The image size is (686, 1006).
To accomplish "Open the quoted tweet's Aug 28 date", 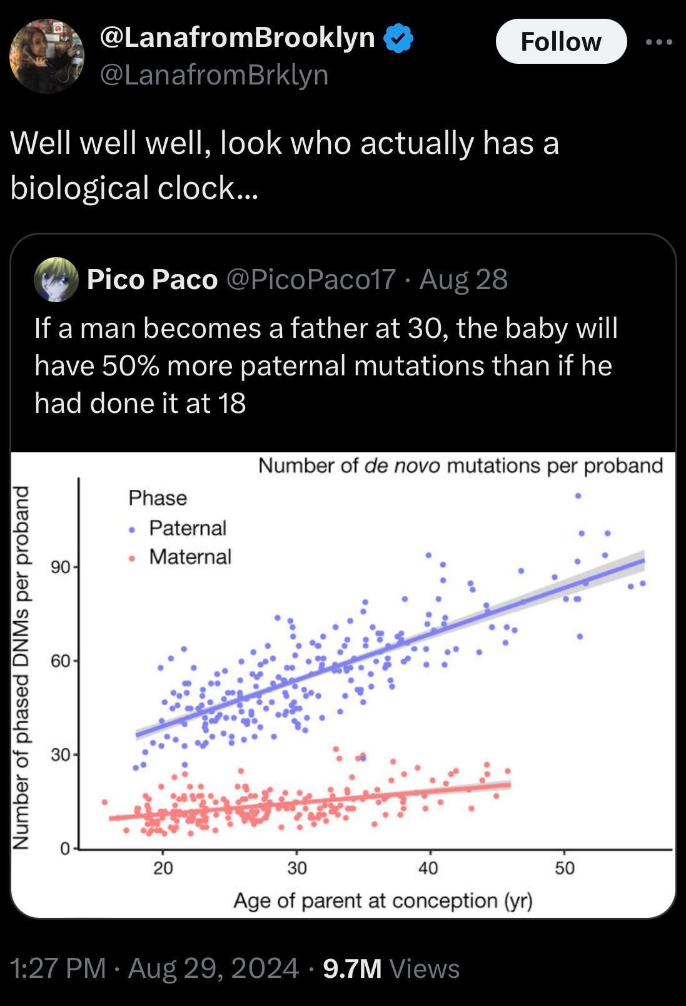I will click(x=463, y=280).
